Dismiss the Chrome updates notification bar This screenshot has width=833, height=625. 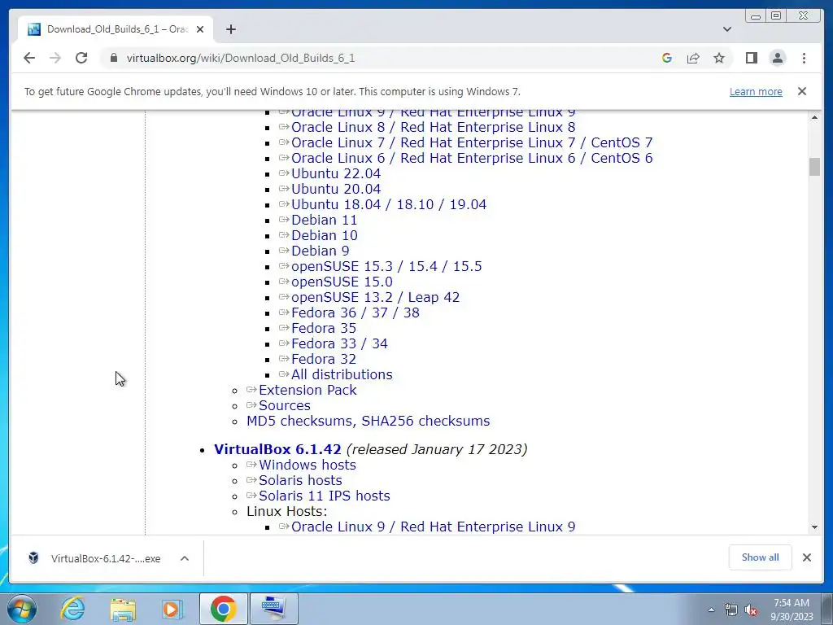pyautogui.click(x=802, y=91)
